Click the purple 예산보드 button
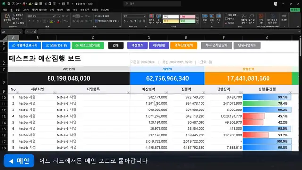Image resolution: width=302 pixels, height=170 pixels. point(137,45)
